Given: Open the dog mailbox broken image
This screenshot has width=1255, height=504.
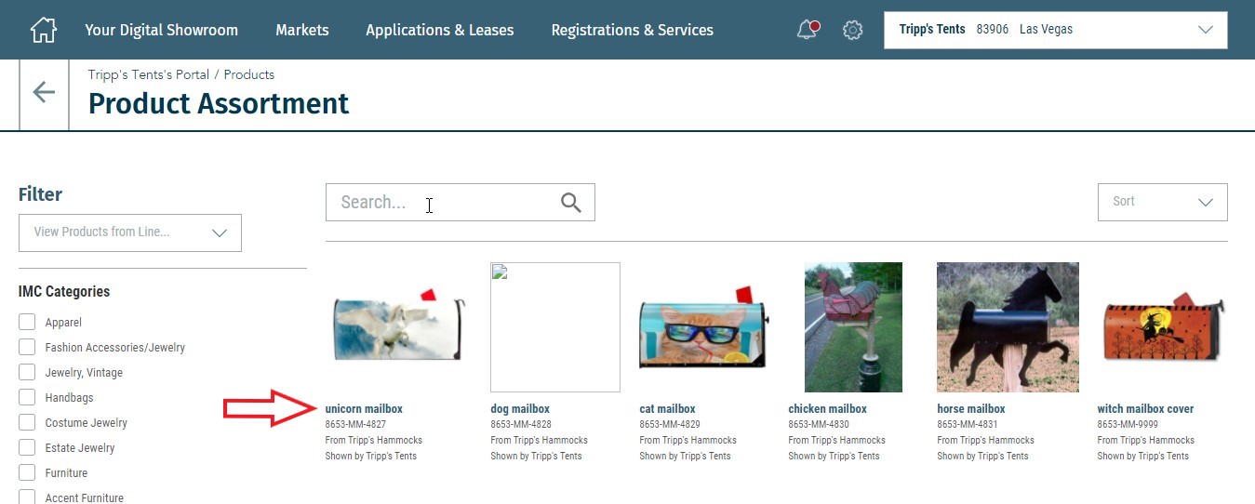Looking at the screenshot, I should (x=555, y=327).
